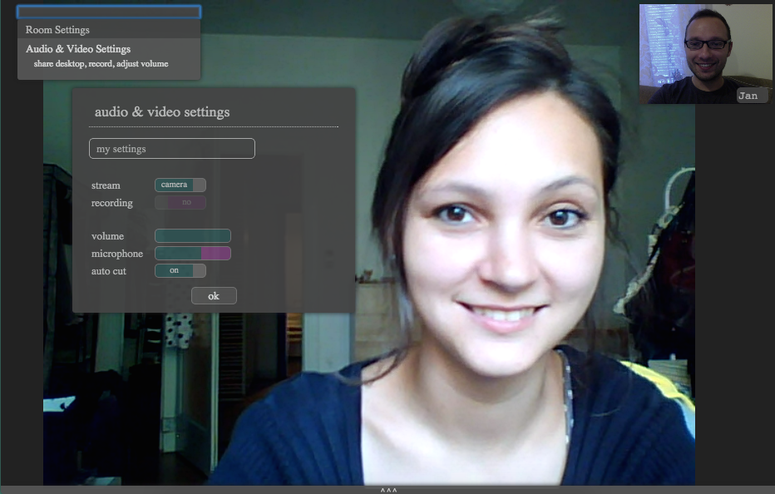Click the ok button

pos(214,296)
